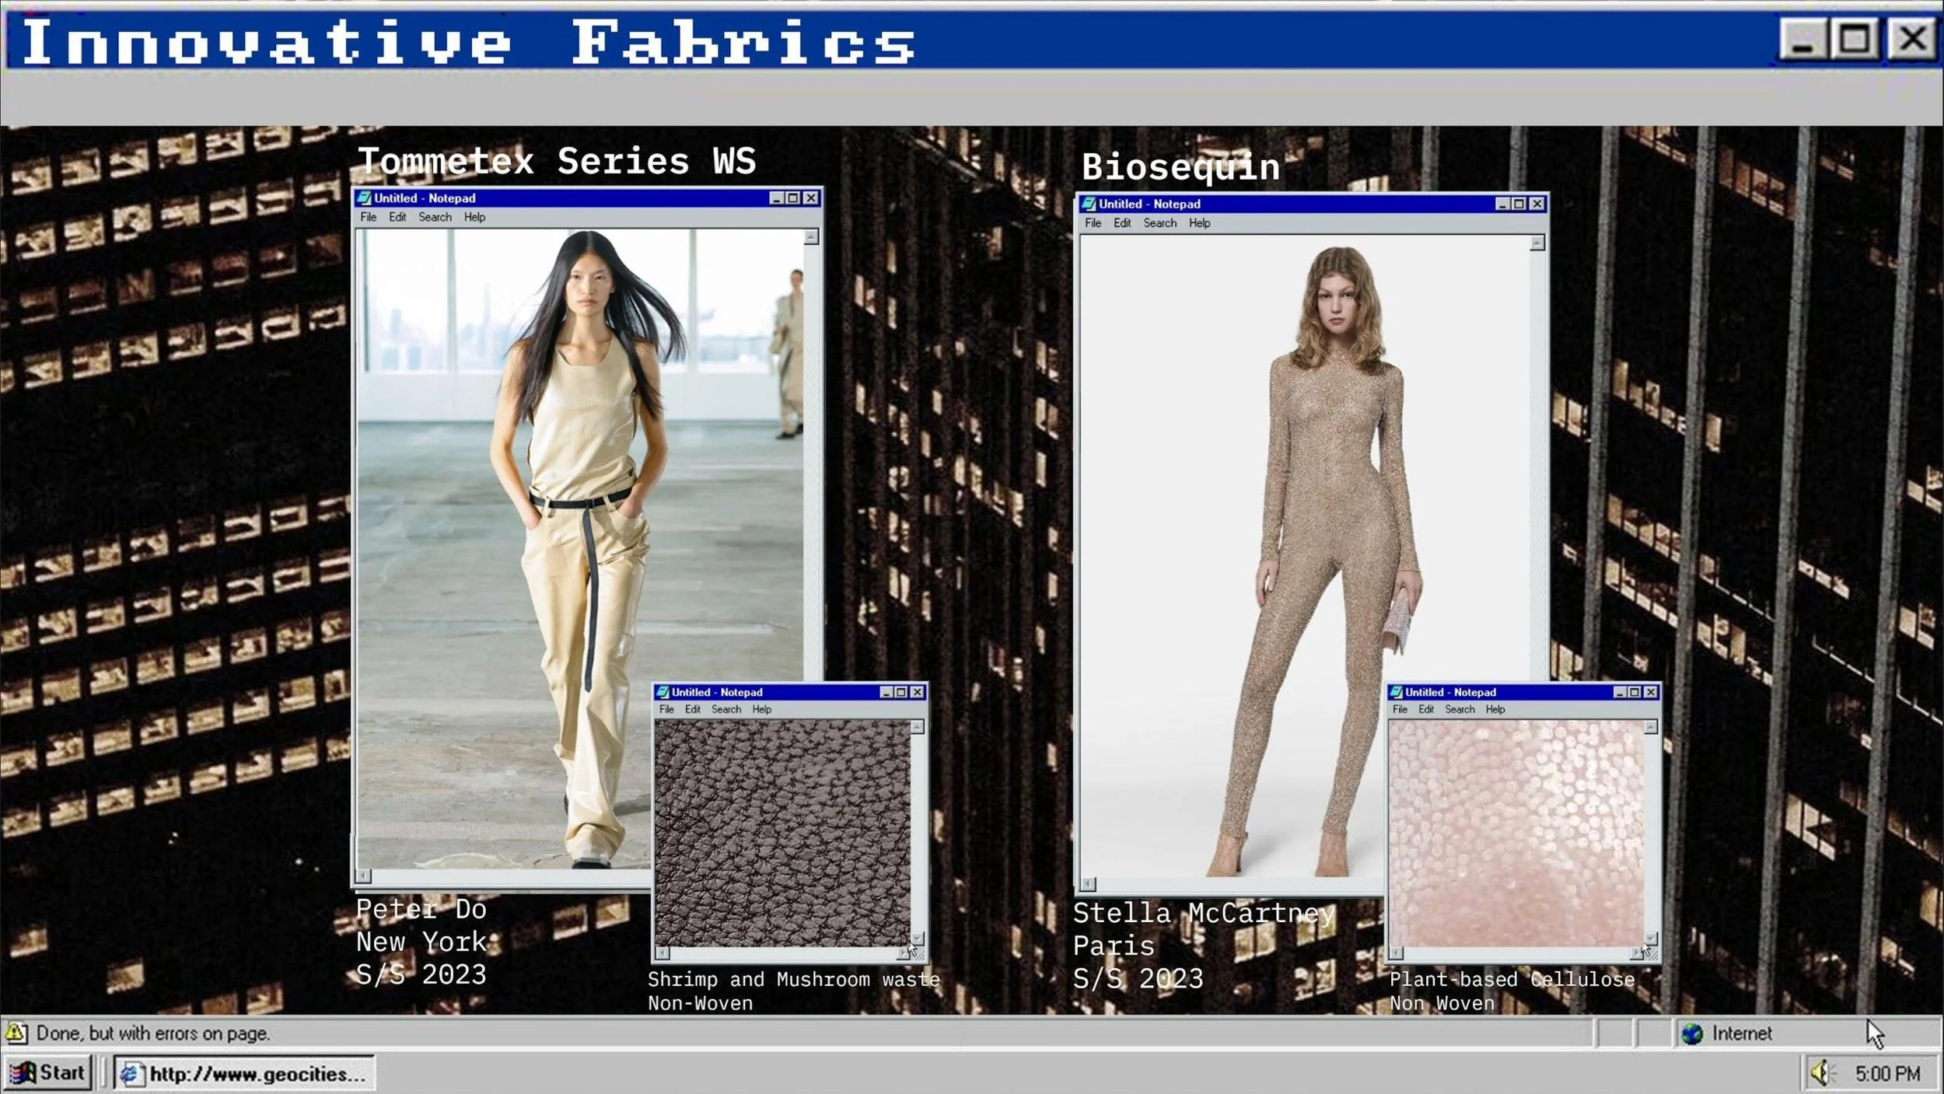Click Notepad icon in Biosequin window title
1944x1094 pixels.
[x=1089, y=204]
